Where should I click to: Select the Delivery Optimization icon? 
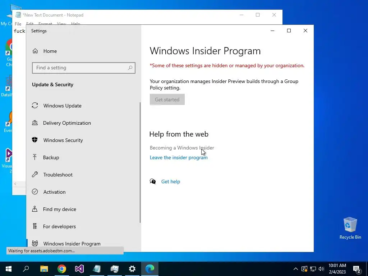coord(35,123)
